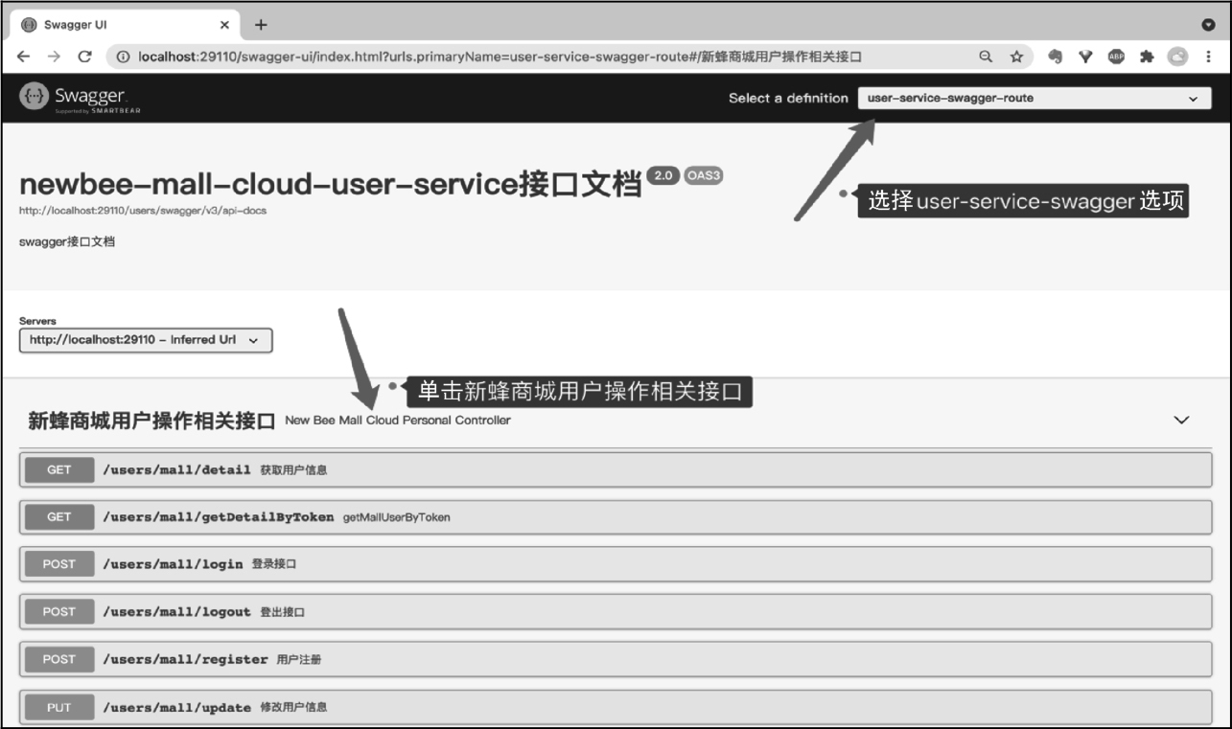Click the 用户注册 description
This screenshot has height=729, width=1232.
pyautogui.click(x=299, y=659)
